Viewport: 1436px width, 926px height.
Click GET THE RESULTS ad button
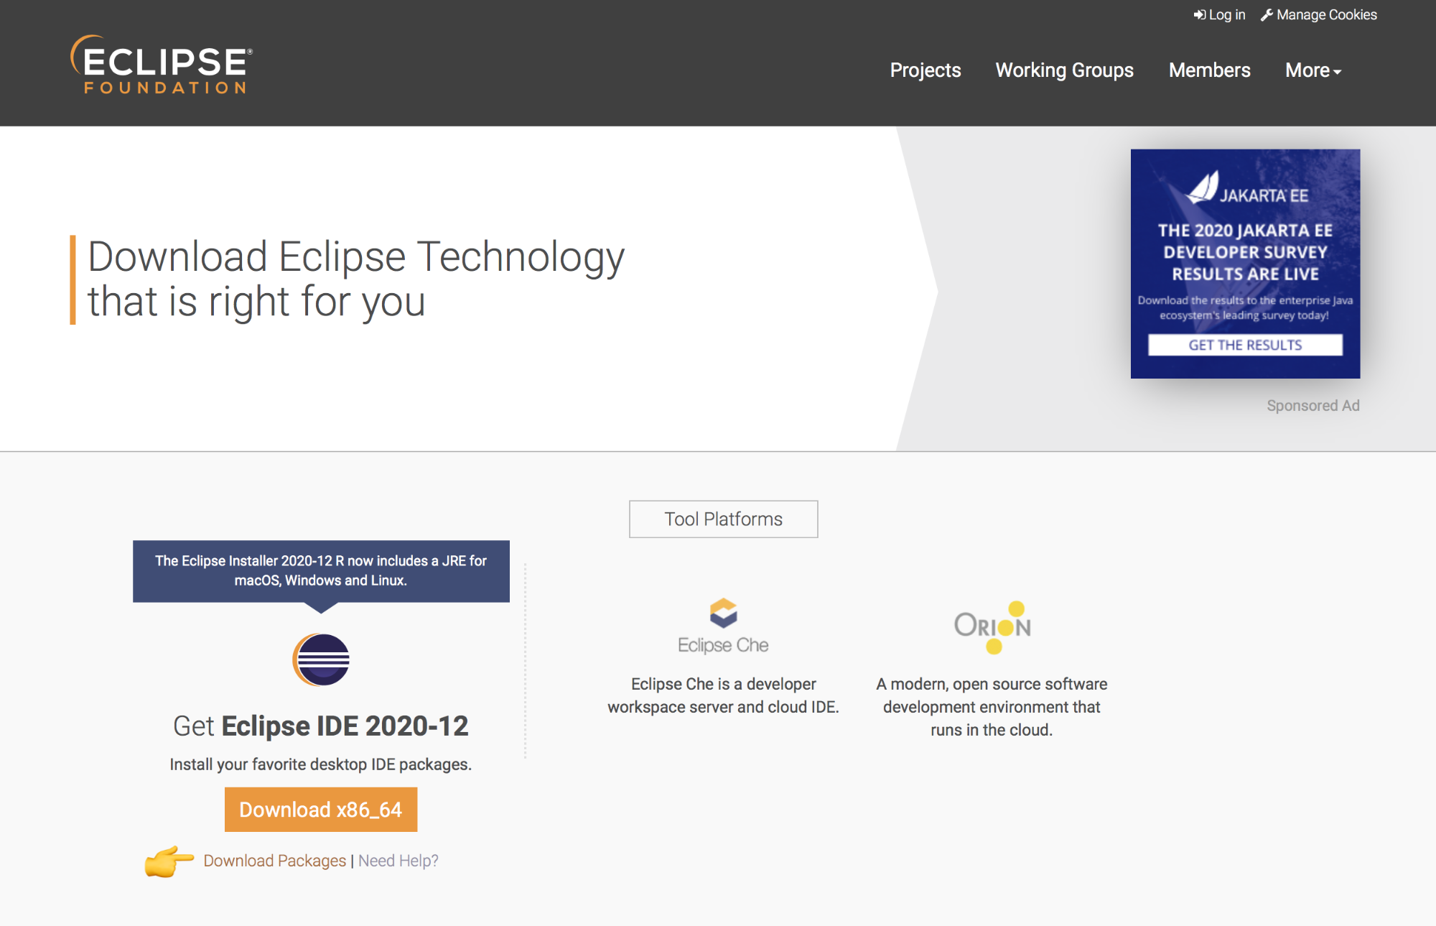point(1245,345)
